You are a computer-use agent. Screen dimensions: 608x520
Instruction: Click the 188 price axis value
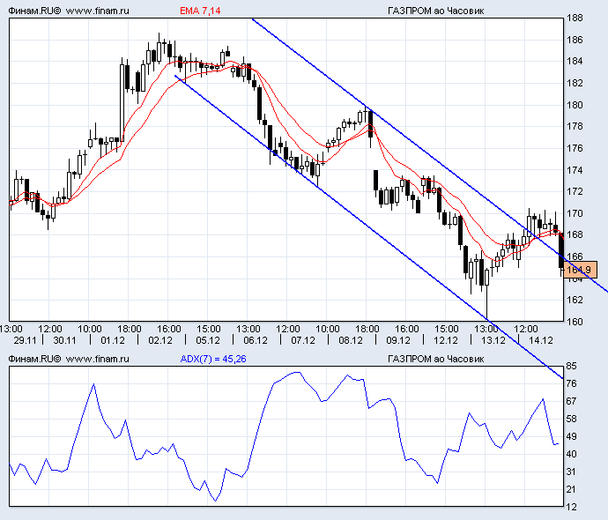[x=575, y=18]
